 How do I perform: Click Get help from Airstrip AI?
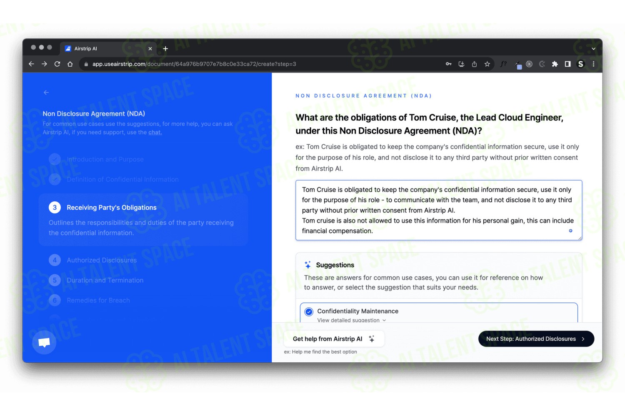click(334, 339)
